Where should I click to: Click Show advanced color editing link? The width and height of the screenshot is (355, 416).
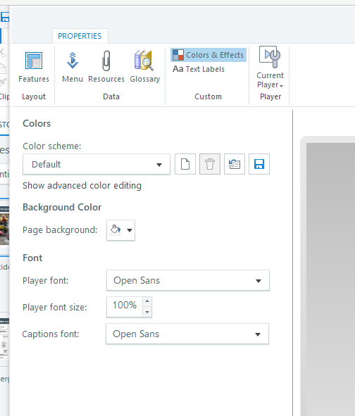pyautogui.click(x=82, y=185)
